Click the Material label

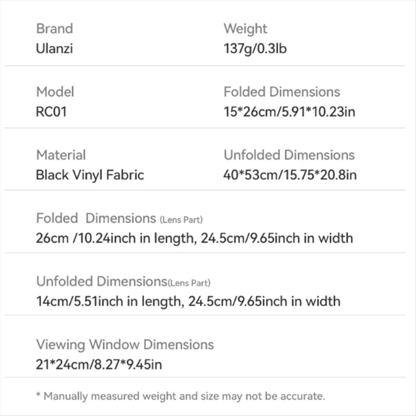coord(61,155)
